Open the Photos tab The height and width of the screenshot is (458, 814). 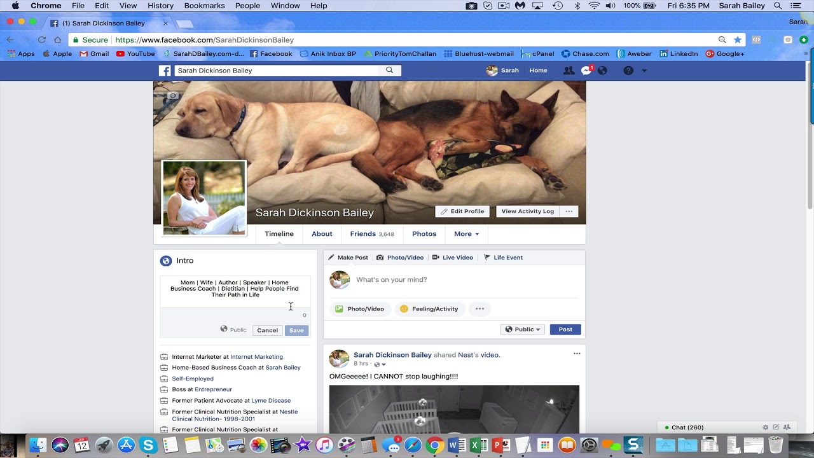point(424,234)
